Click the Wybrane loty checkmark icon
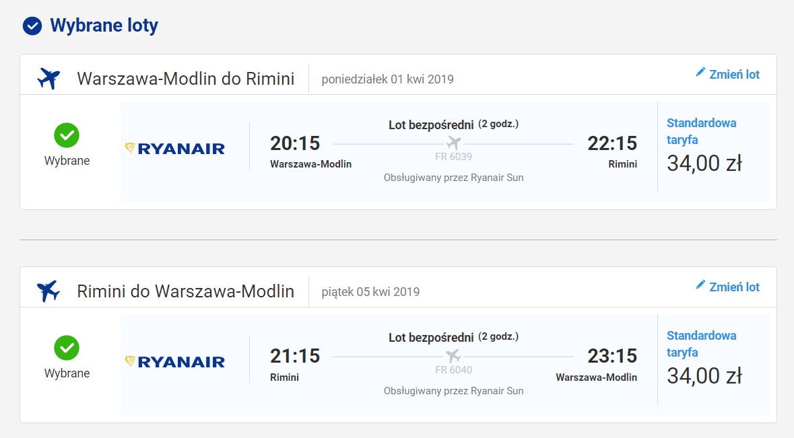Screen dimensions: 794x438 click(x=32, y=26)
